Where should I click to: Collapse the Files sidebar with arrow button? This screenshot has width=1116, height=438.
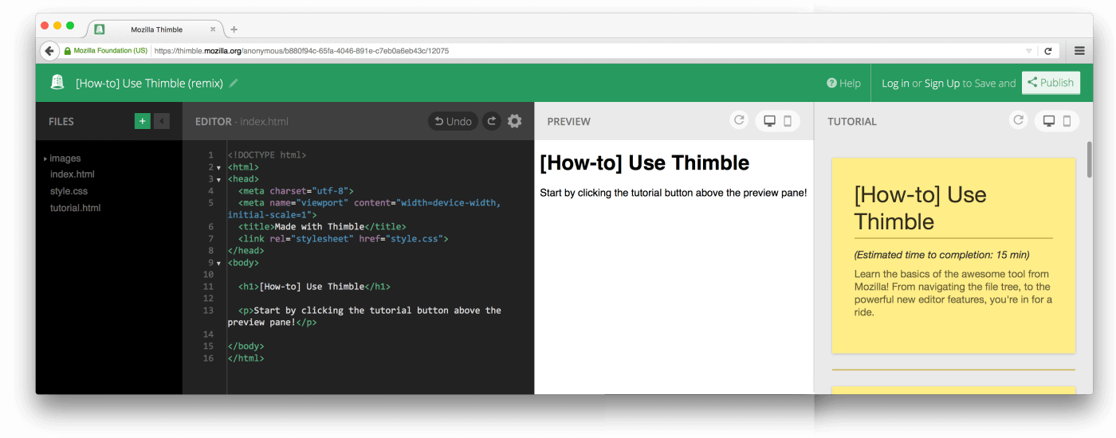162,121
